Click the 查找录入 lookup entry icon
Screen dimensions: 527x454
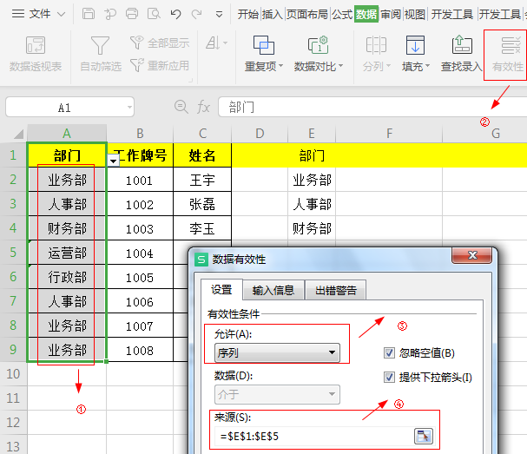coord(461,46)
